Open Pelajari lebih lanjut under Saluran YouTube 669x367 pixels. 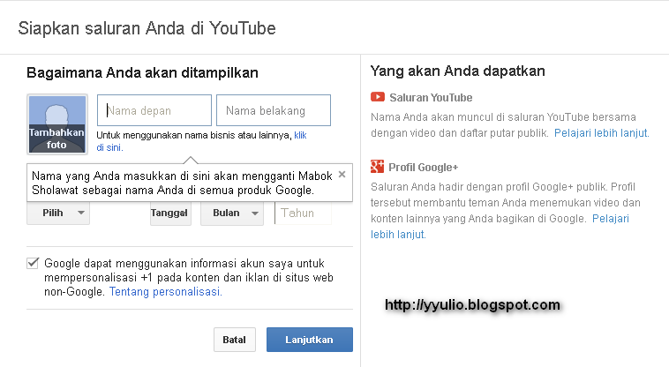point(602,133)
